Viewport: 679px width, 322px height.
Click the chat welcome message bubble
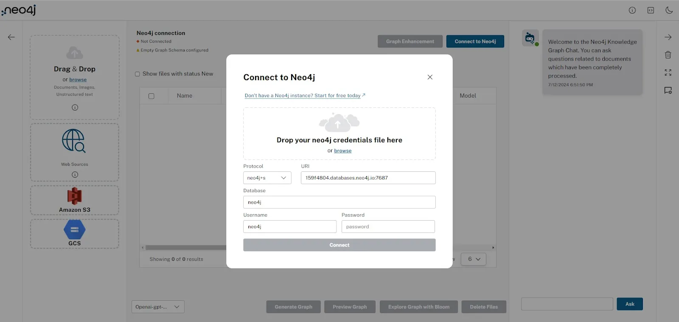click(x=592, y=62)
